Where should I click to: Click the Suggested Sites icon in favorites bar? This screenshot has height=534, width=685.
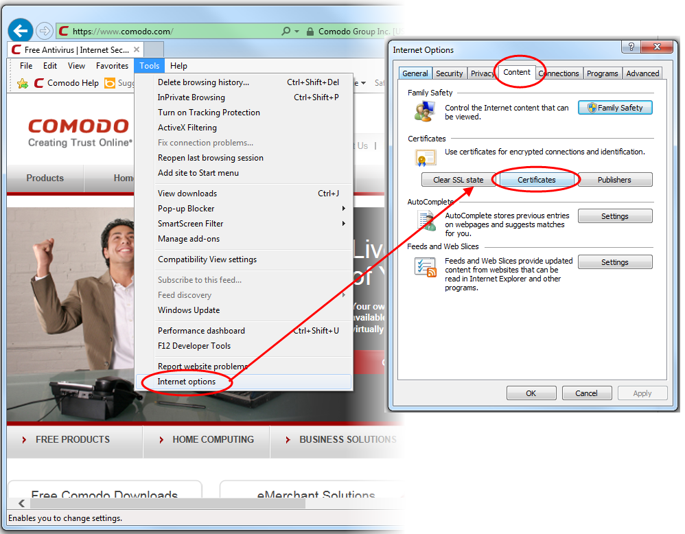(x=110, y=83)
